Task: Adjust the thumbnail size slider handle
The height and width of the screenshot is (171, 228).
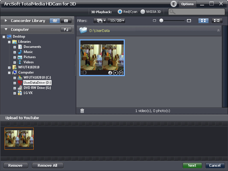Action: pyautogui.click(x=161, y=21)
